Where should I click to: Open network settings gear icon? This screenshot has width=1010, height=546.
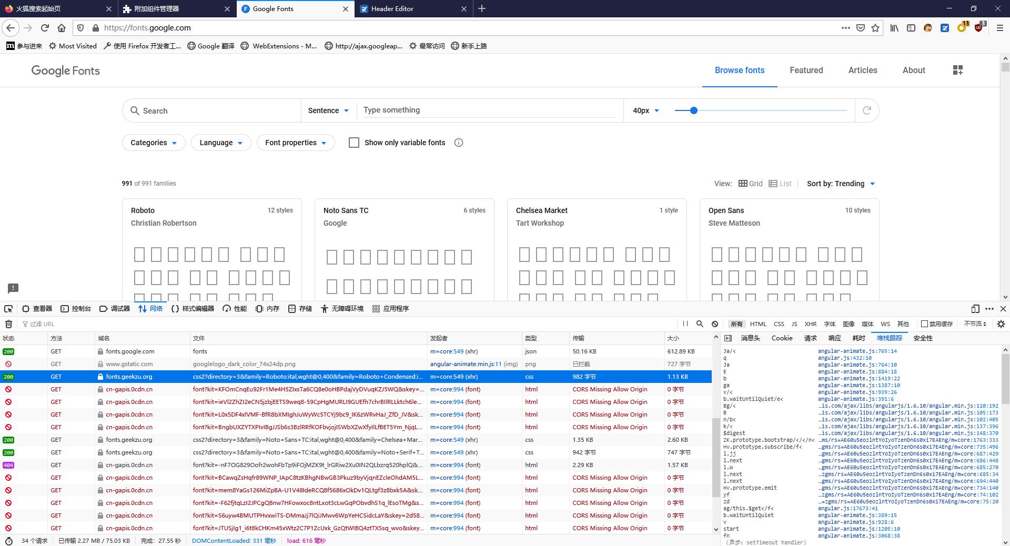point(1001,324)
